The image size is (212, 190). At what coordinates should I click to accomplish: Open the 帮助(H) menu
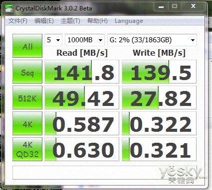(97, 21)
